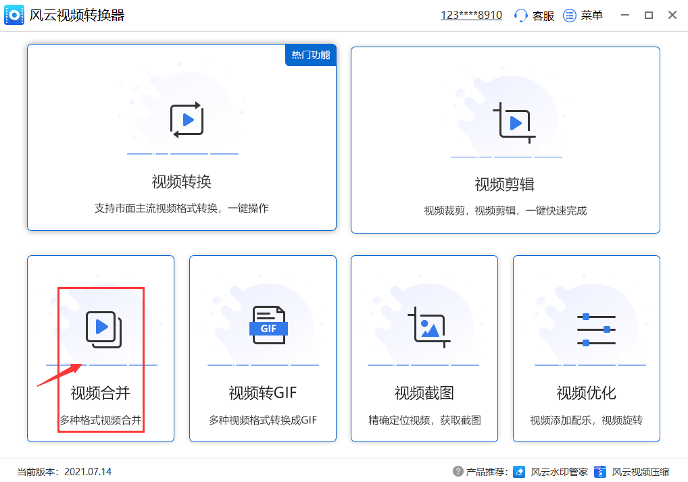The height and width of the screenshot is (482, 688).
Task: Click the 风云视频转换器 window title
Action: (77, 16)
